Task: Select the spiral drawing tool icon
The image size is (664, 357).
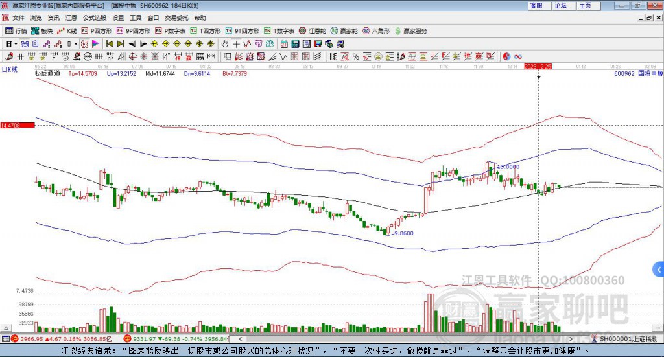Action: (x=65, y=56)
